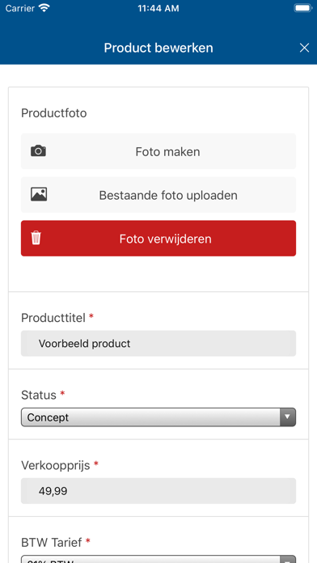
Task: Tap the Status dropdown arrow
Action: [x=288, y=417]
